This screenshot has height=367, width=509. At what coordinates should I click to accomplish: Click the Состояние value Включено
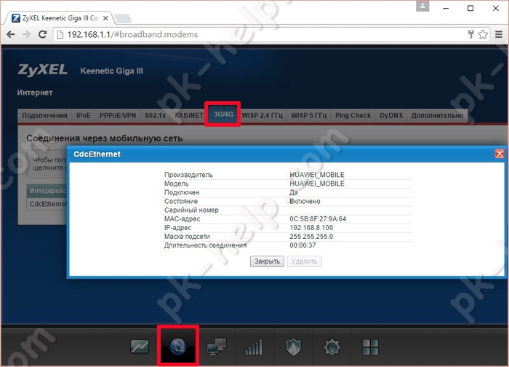coord(305,201)
